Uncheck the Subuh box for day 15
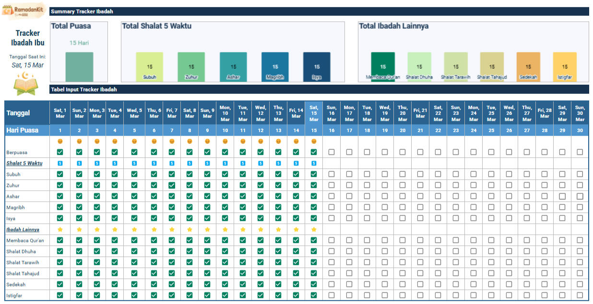Image resolution: width=593 pixels, height=304 pixels. pos(314,174)
